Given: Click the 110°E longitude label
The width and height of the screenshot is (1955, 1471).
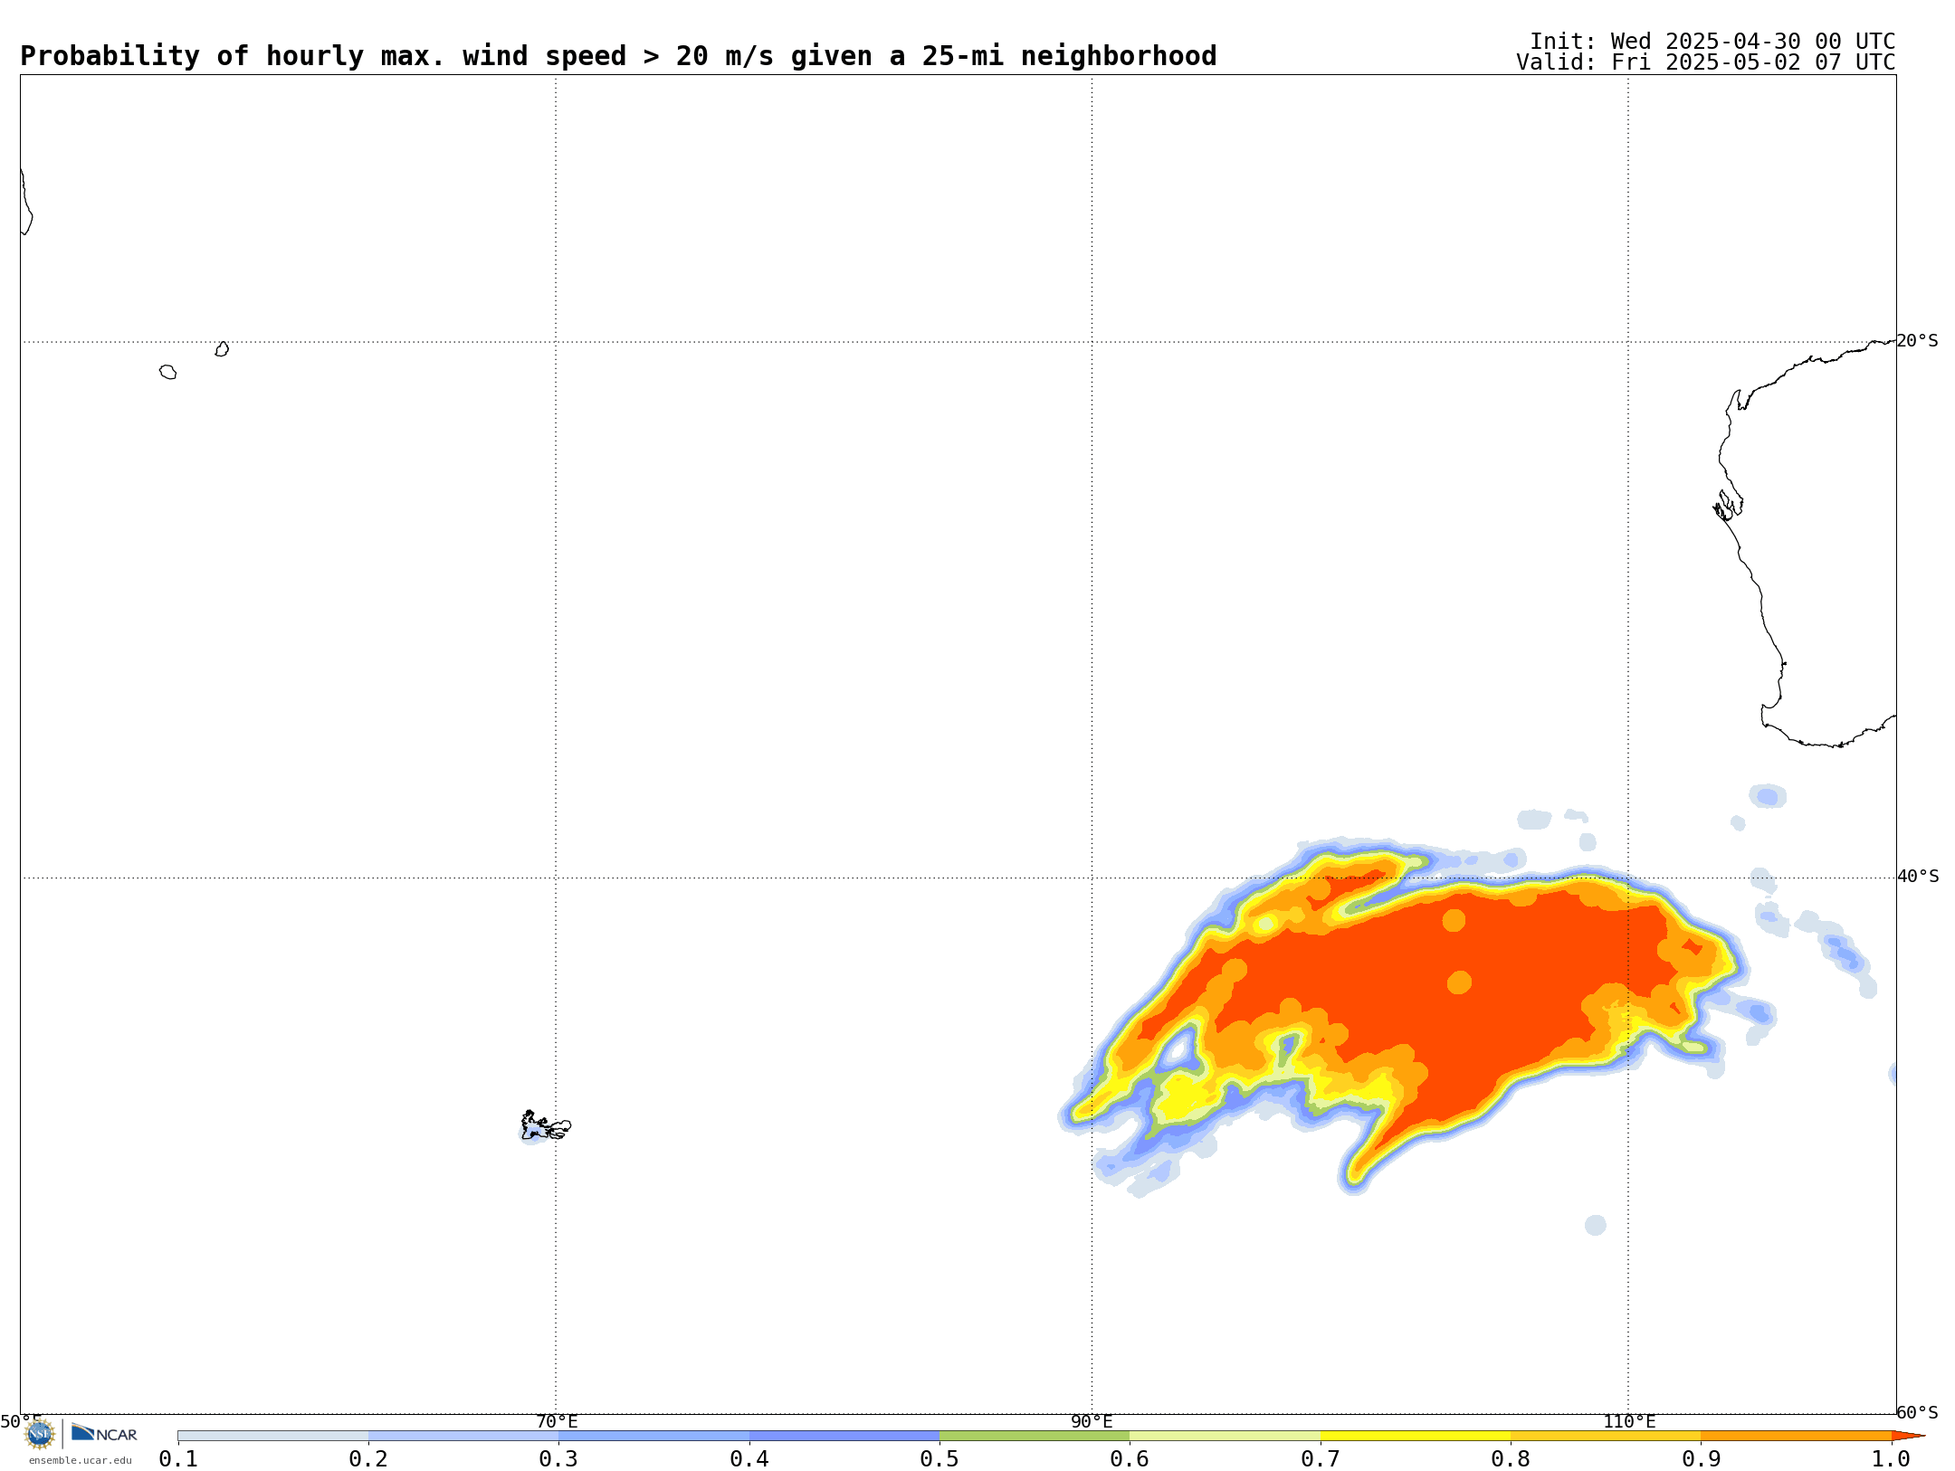Looking at the screenshot, I should [x=1629, y=1421].
